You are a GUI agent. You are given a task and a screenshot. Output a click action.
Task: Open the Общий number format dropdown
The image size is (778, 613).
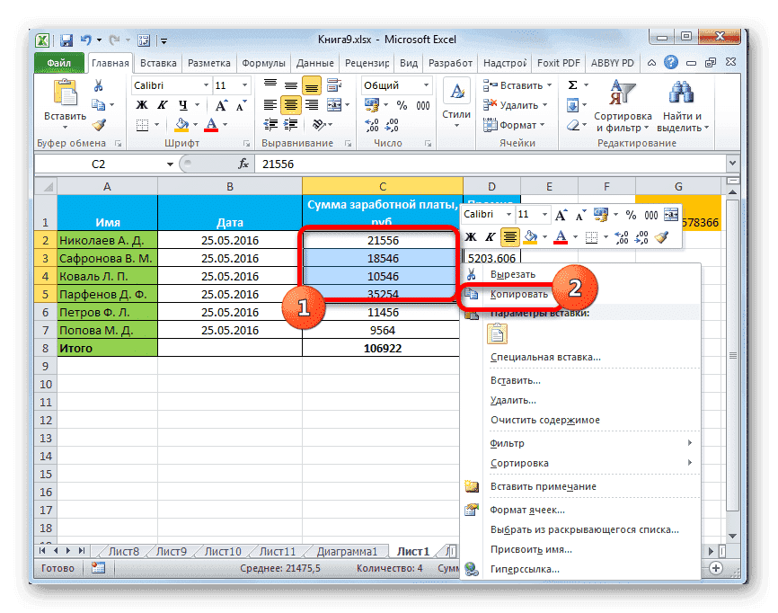tap(426, 84)
